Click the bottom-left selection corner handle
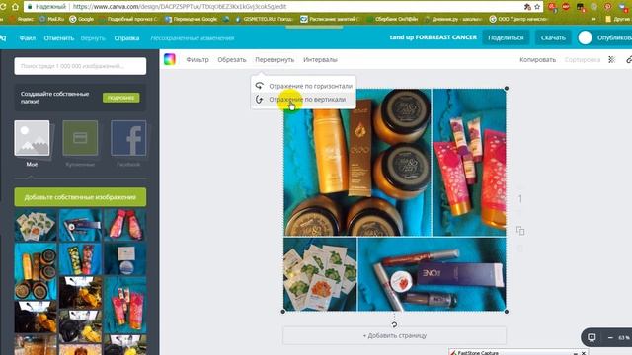Screen dimensions: 632x355 [283, 312]
